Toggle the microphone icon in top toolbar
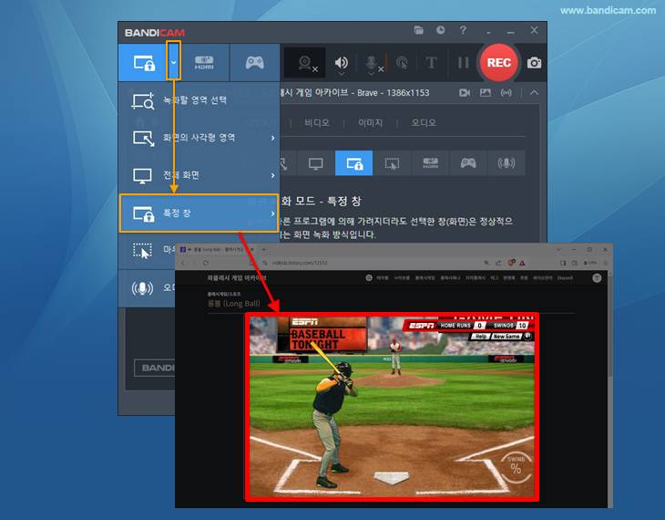The height and width of the screenshot is (520, 665). pos(373,63)
